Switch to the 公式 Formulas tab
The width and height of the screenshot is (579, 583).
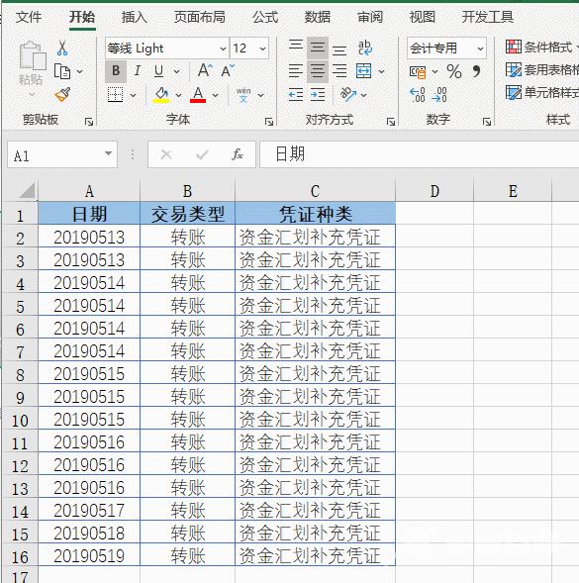[x=265, y=17]
